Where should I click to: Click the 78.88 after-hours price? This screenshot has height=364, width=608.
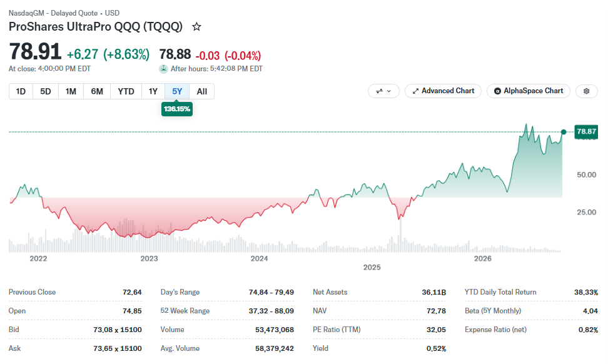(x=175, y=54)
